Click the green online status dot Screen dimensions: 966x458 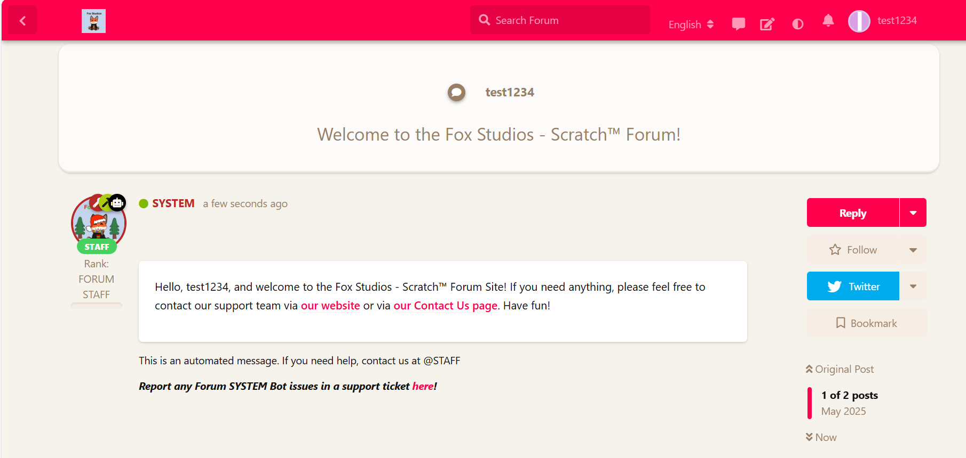tap(144, 203)
